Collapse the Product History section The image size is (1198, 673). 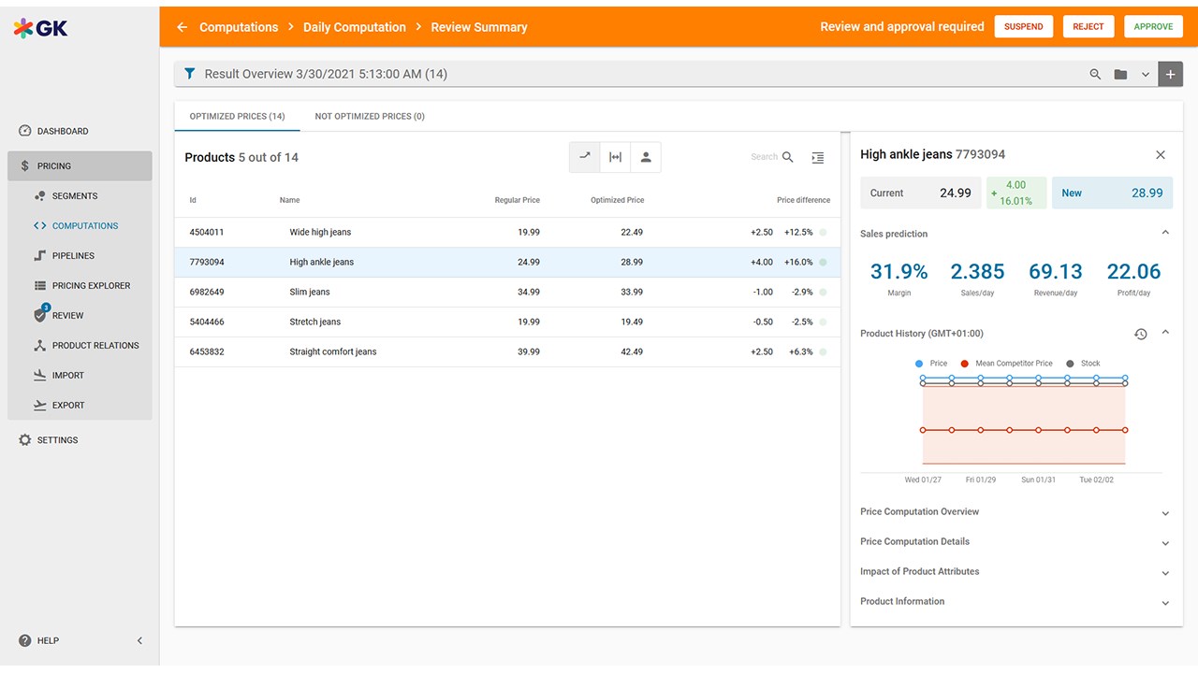[1165, 333]
